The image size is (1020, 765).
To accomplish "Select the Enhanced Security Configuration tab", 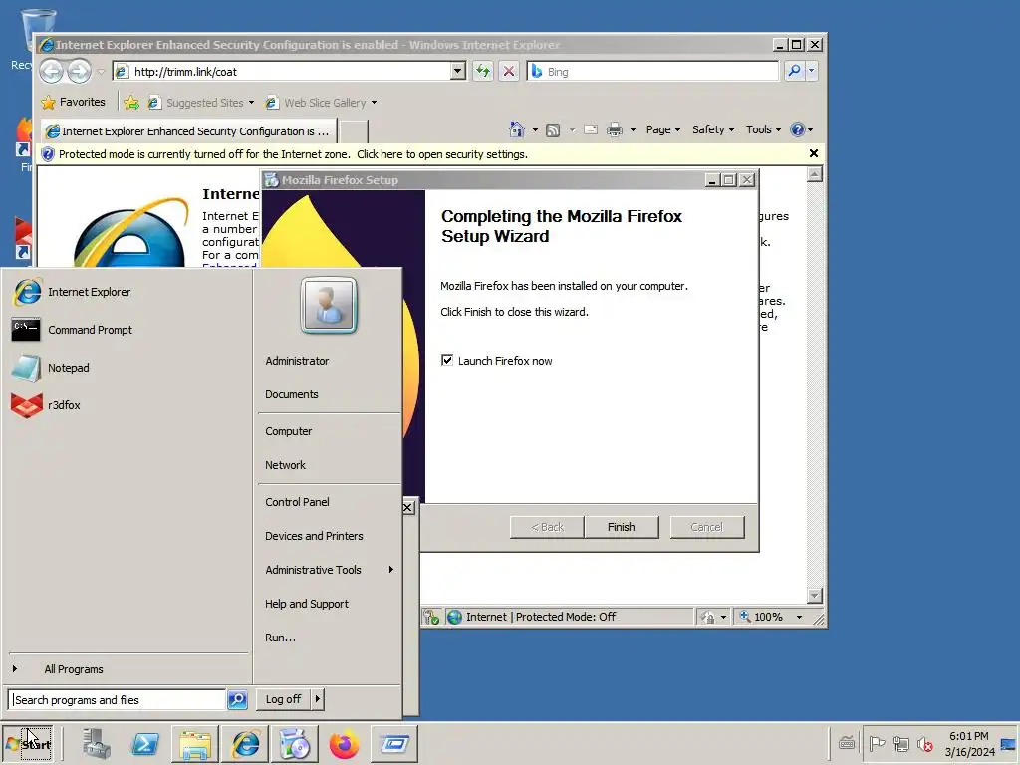I will click(x=188, y=131).
